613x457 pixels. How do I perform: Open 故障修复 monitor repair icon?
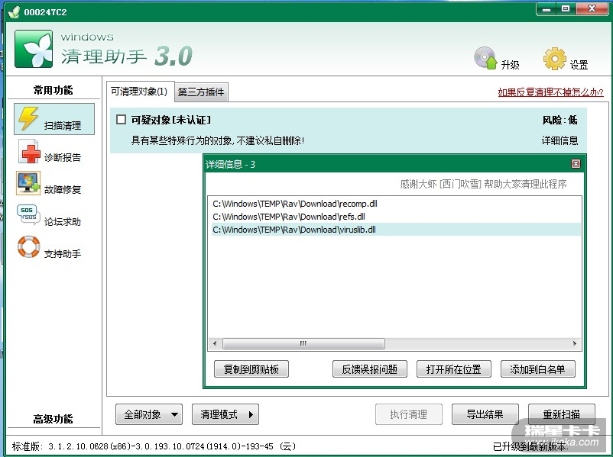(x=28, y=183)
